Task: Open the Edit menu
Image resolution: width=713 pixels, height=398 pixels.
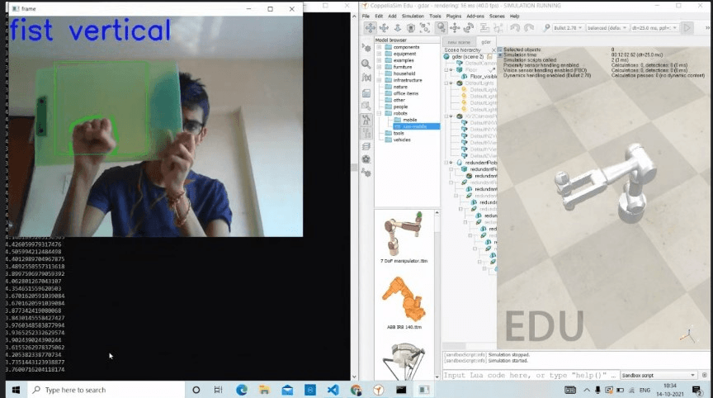Action: (379, 16)
